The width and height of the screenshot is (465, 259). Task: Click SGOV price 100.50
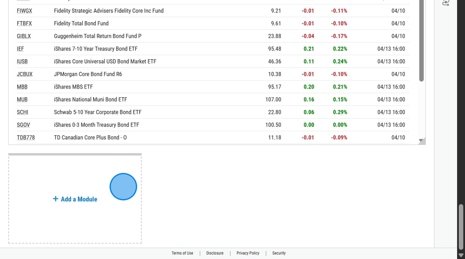point(273,125)
